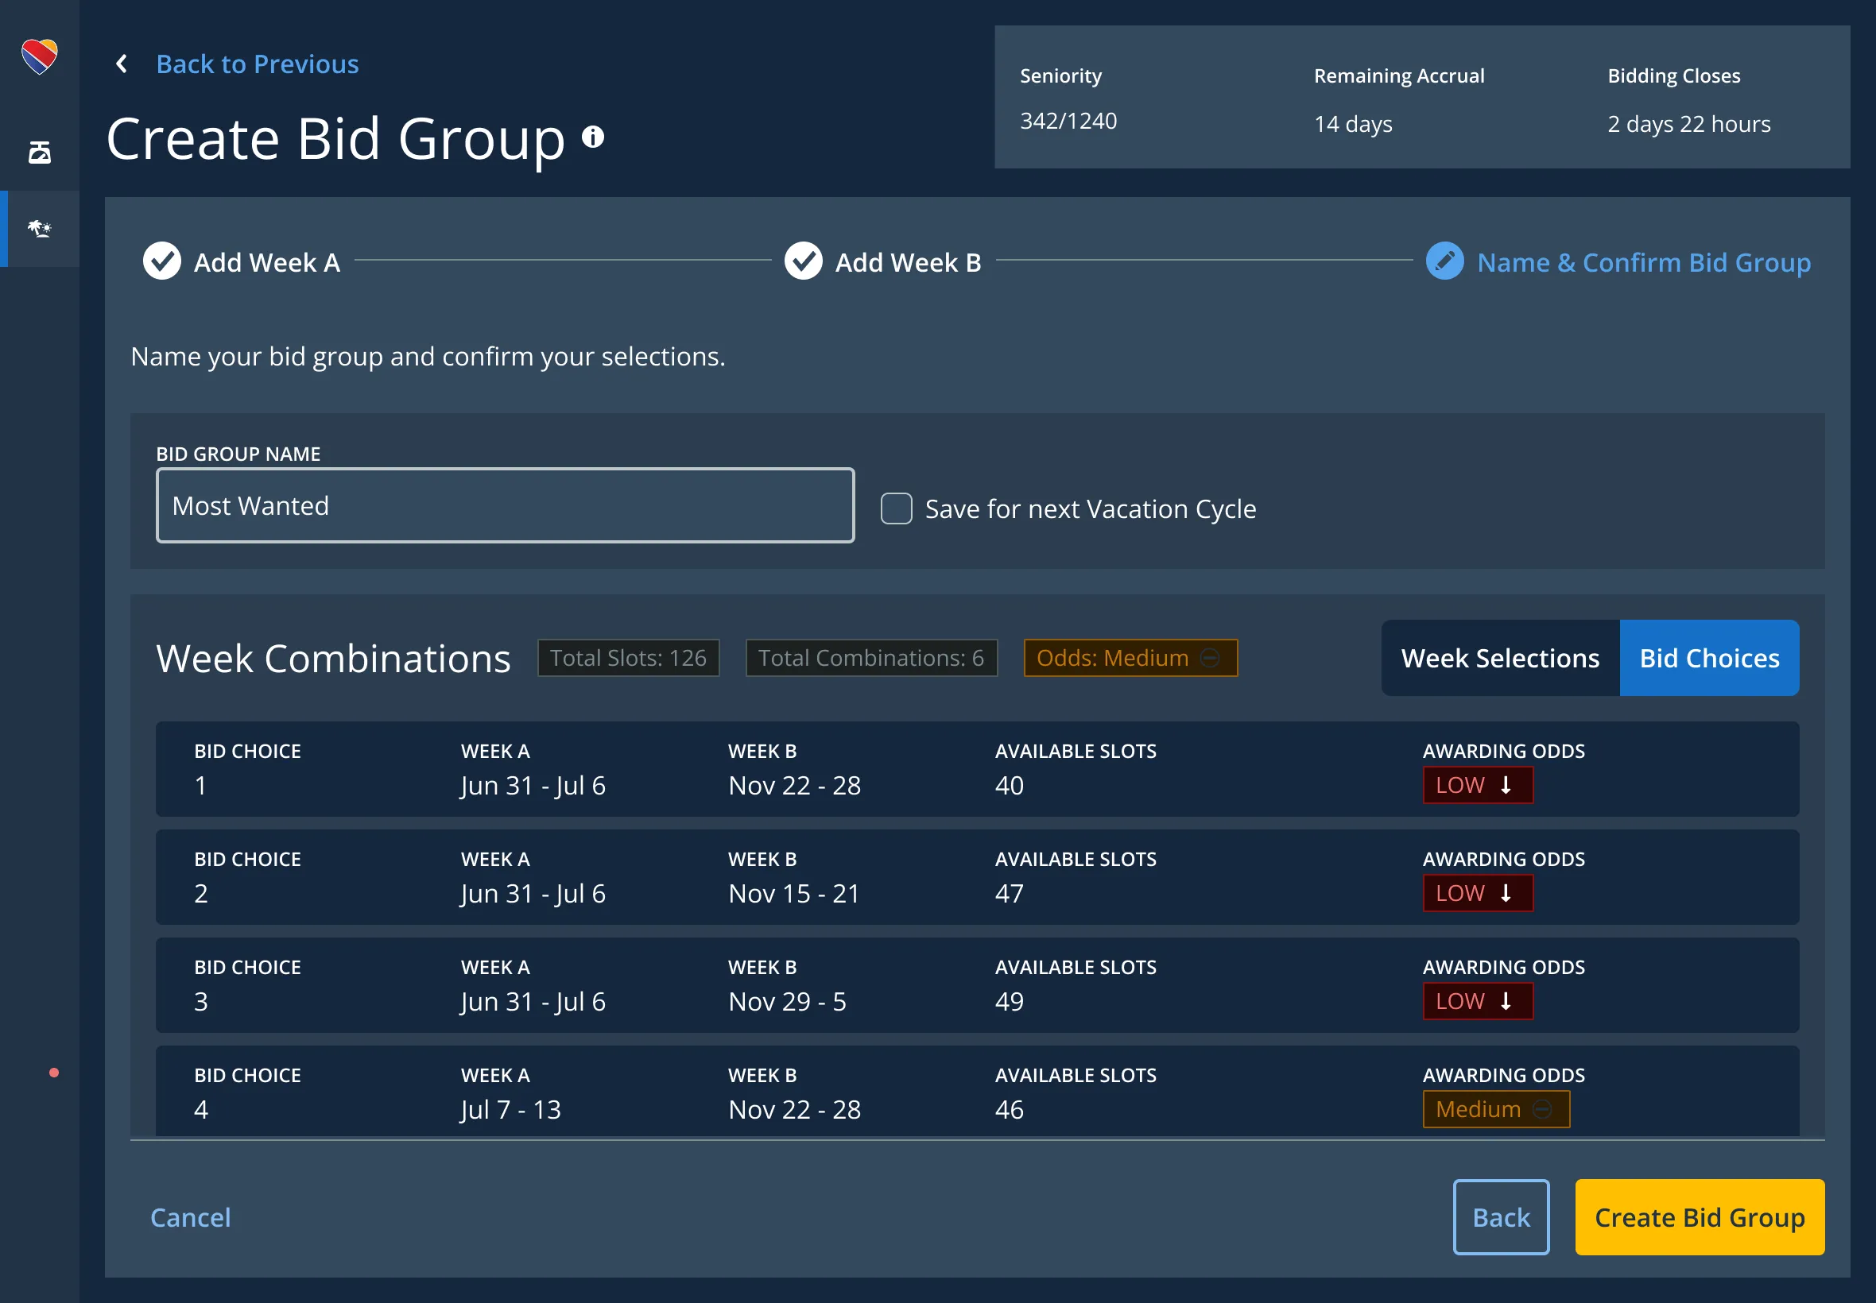Click the info icon beside Create Bid Group
The width and height of the screenshot is (1876, 1303).
coord(593,137)
